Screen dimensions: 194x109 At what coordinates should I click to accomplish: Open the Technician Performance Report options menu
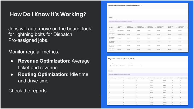click(141, 6)
